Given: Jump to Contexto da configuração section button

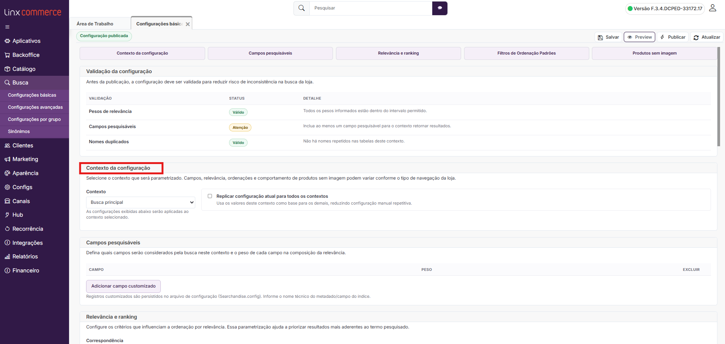Looking at the screenshot, I should pyautogui.click(x=142, y=53).
